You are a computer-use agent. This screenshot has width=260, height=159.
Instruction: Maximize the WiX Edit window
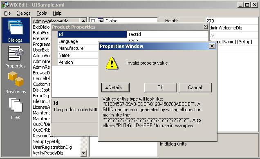coord(247,5)
